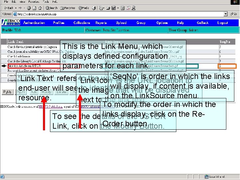Image resolution: width=240 pixels, height=180 pixels.
Task: Open the Favorites pane from the toolbar
Action: pos(68,8)
